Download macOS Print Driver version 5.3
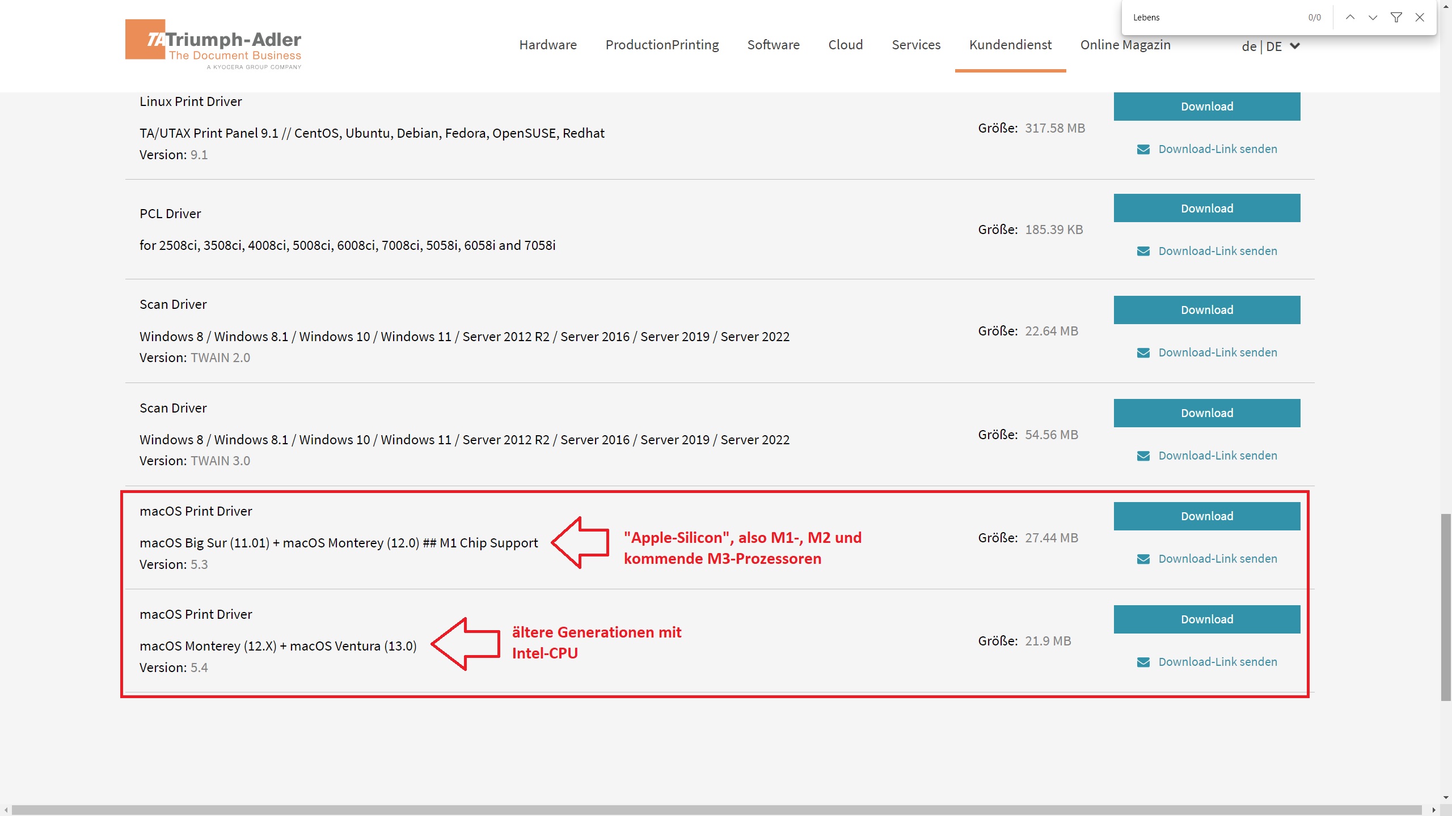The width and height of the screenshot is (1452, 816). point(1207,516)
